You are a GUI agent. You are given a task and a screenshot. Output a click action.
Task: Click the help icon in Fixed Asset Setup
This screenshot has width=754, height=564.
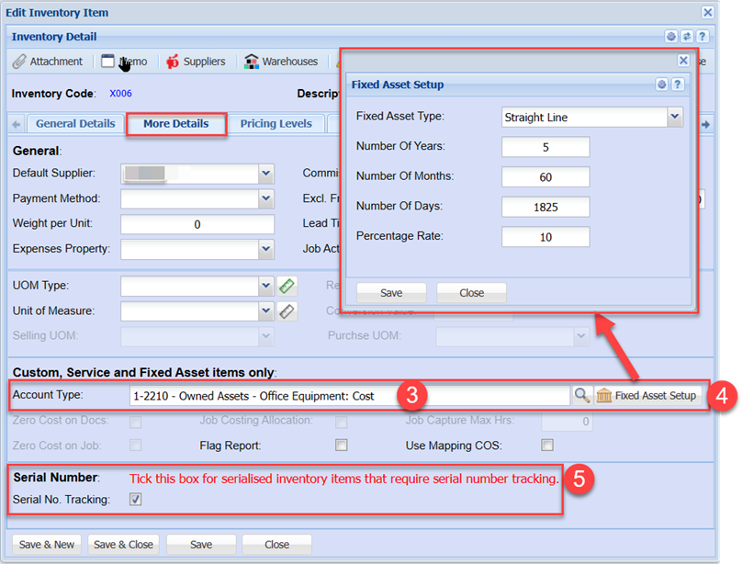point(678,85)
